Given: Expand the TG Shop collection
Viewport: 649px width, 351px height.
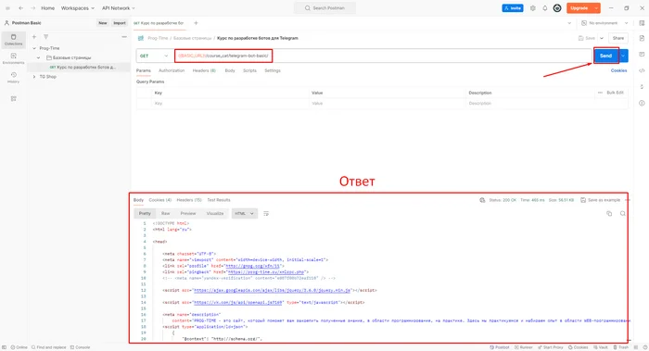Looking at the screenshot, I should pos(34,77).
